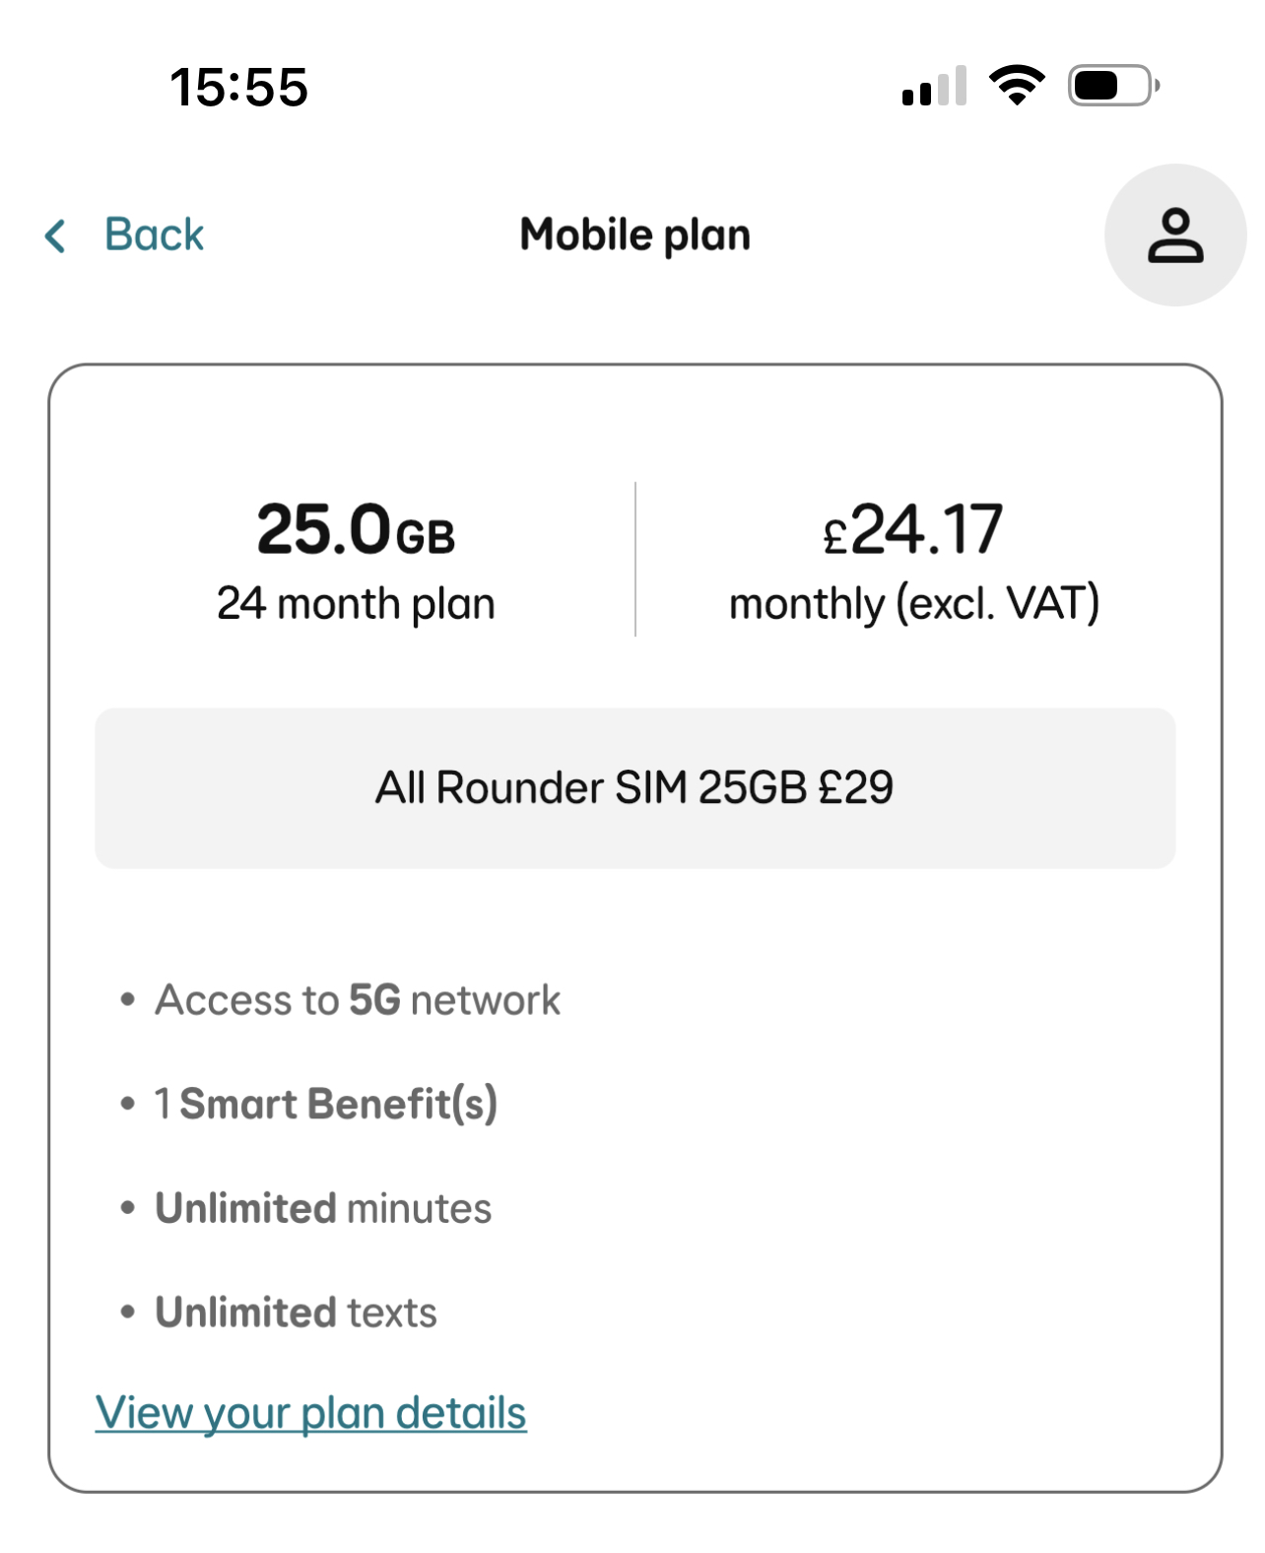Tap the 15:55 clock in status bar
This screenshot has width=1265, height=1553.
239,87
